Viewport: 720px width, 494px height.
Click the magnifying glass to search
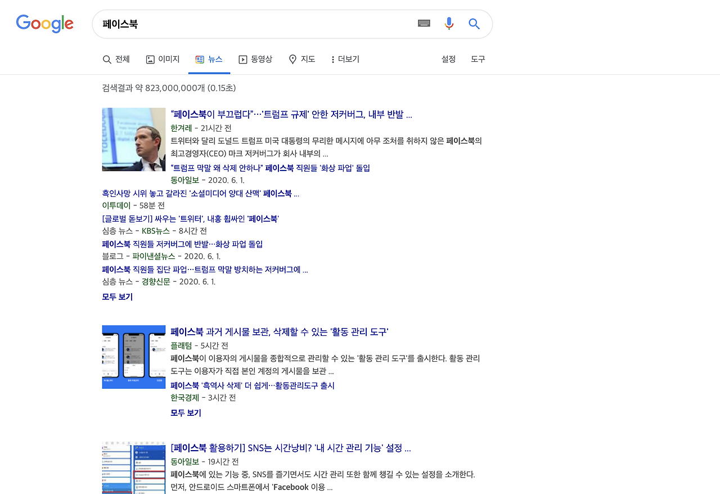click(x=474, y=24)
